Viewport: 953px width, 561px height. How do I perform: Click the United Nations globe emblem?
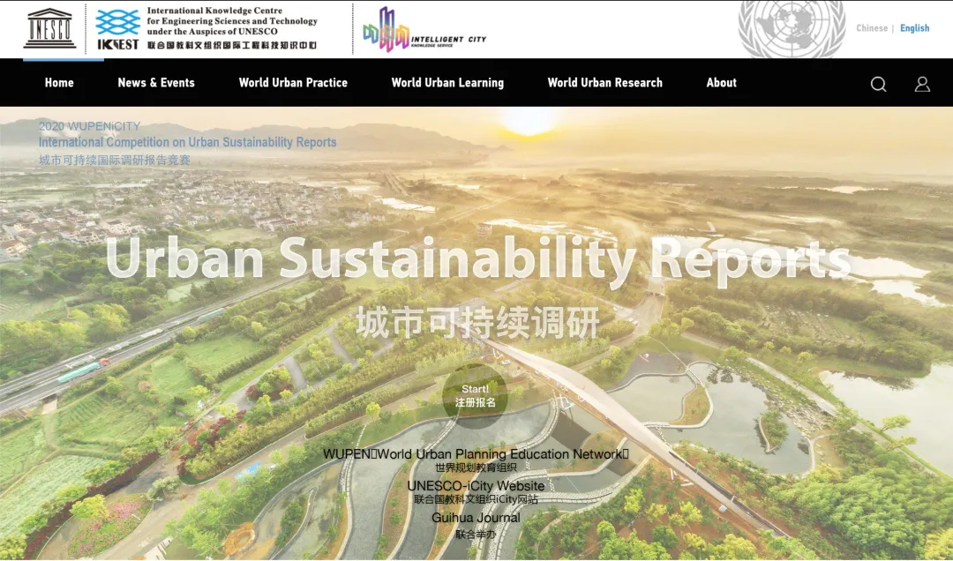[x=791, y=28]
